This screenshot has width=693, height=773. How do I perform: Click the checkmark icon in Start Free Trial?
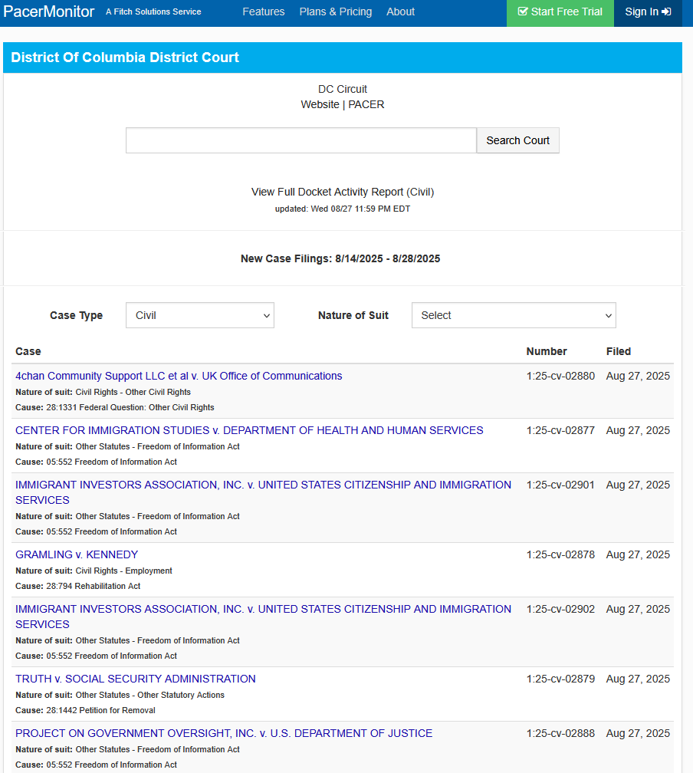pyautogui.click(x=523, y=12)
